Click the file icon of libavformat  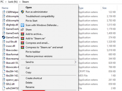(x=4, y=54)
